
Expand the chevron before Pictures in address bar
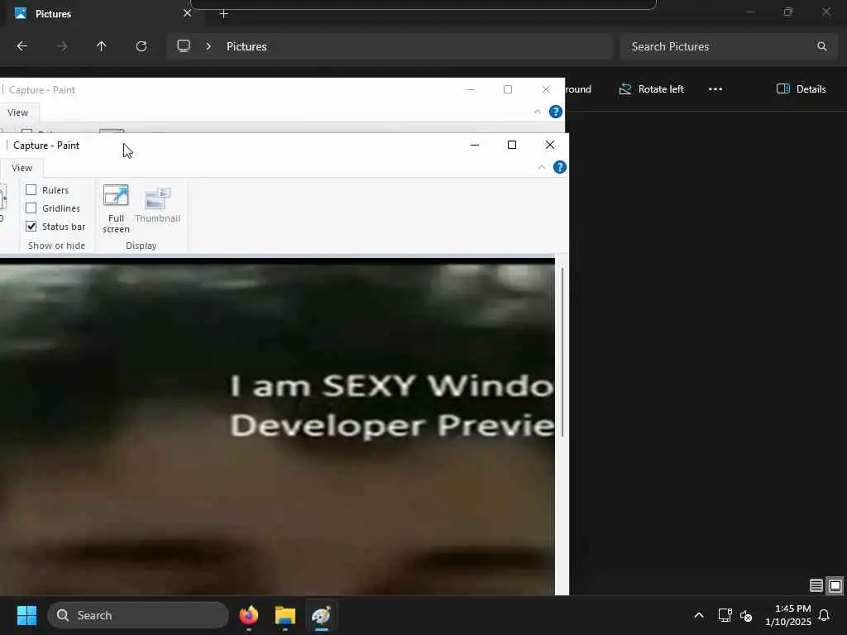coord(208,46)
